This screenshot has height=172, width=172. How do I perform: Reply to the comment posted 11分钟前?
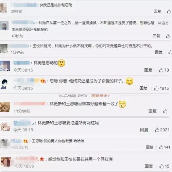pyautogui.click(x=153, y=111)
